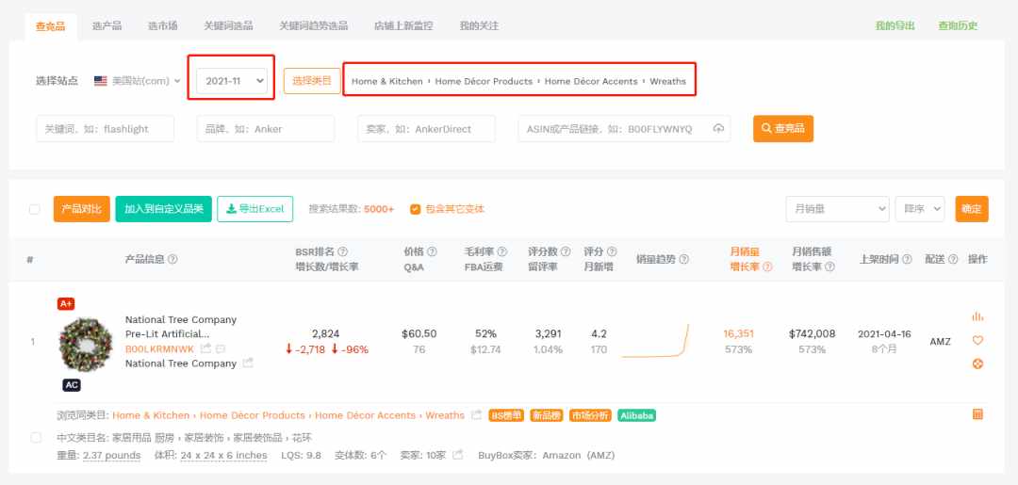
Task: Click the external link icon beside the National Tree Company brand
Action: (248, 364)
